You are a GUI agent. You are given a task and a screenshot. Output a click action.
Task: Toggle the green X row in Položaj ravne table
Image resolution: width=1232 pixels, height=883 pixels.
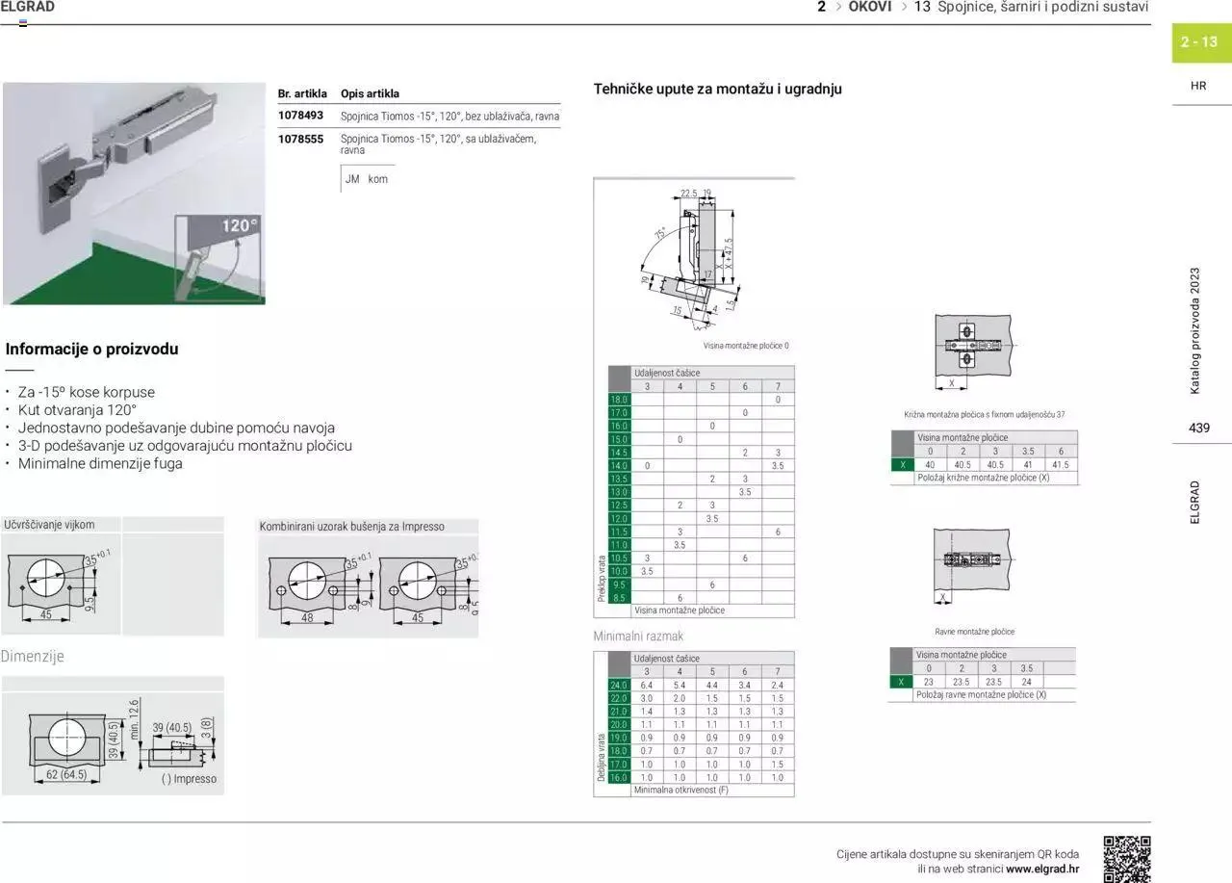click(x=901, y=681)
